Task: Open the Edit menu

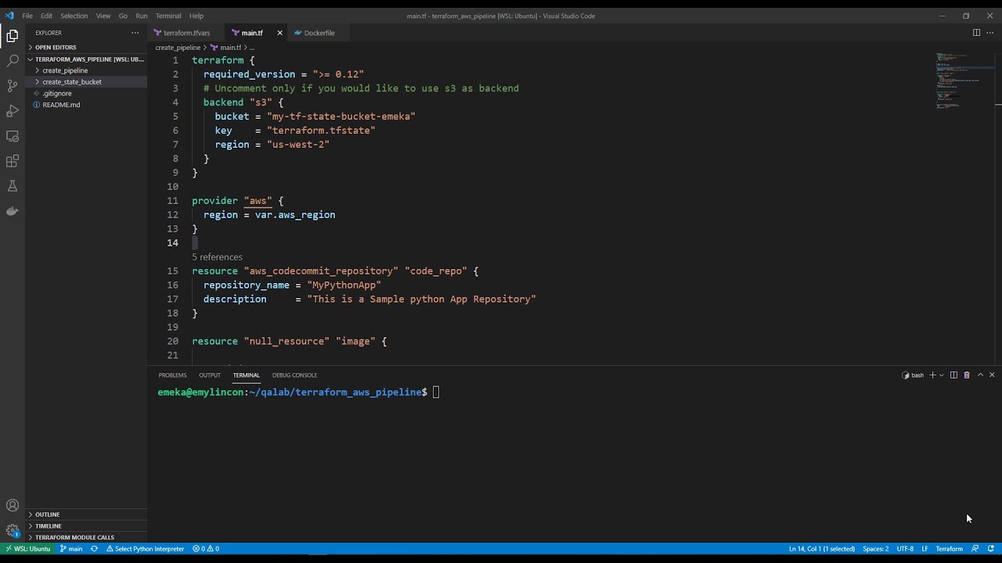Action: (46, 16)
